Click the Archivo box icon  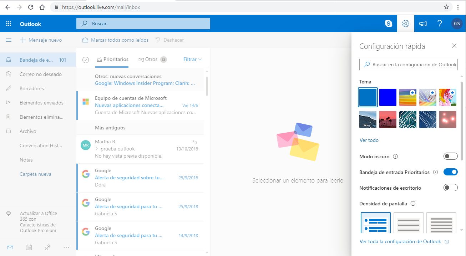click(9, 131)
